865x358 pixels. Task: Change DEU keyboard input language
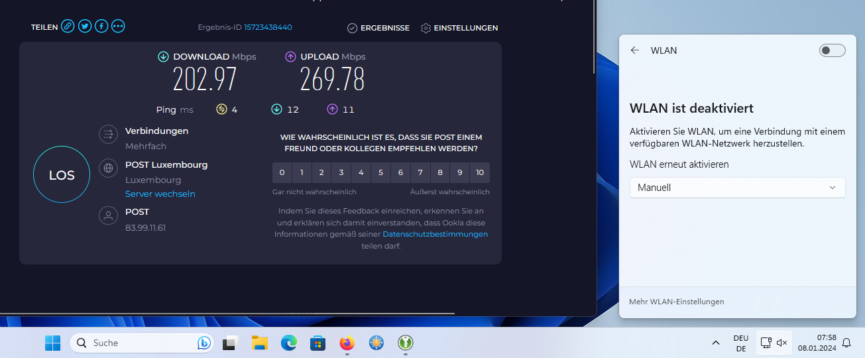(x=741, y=343)
